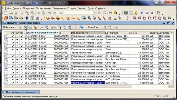
Task: Open the list help question mark icon
Action: (x=110, y=27)
